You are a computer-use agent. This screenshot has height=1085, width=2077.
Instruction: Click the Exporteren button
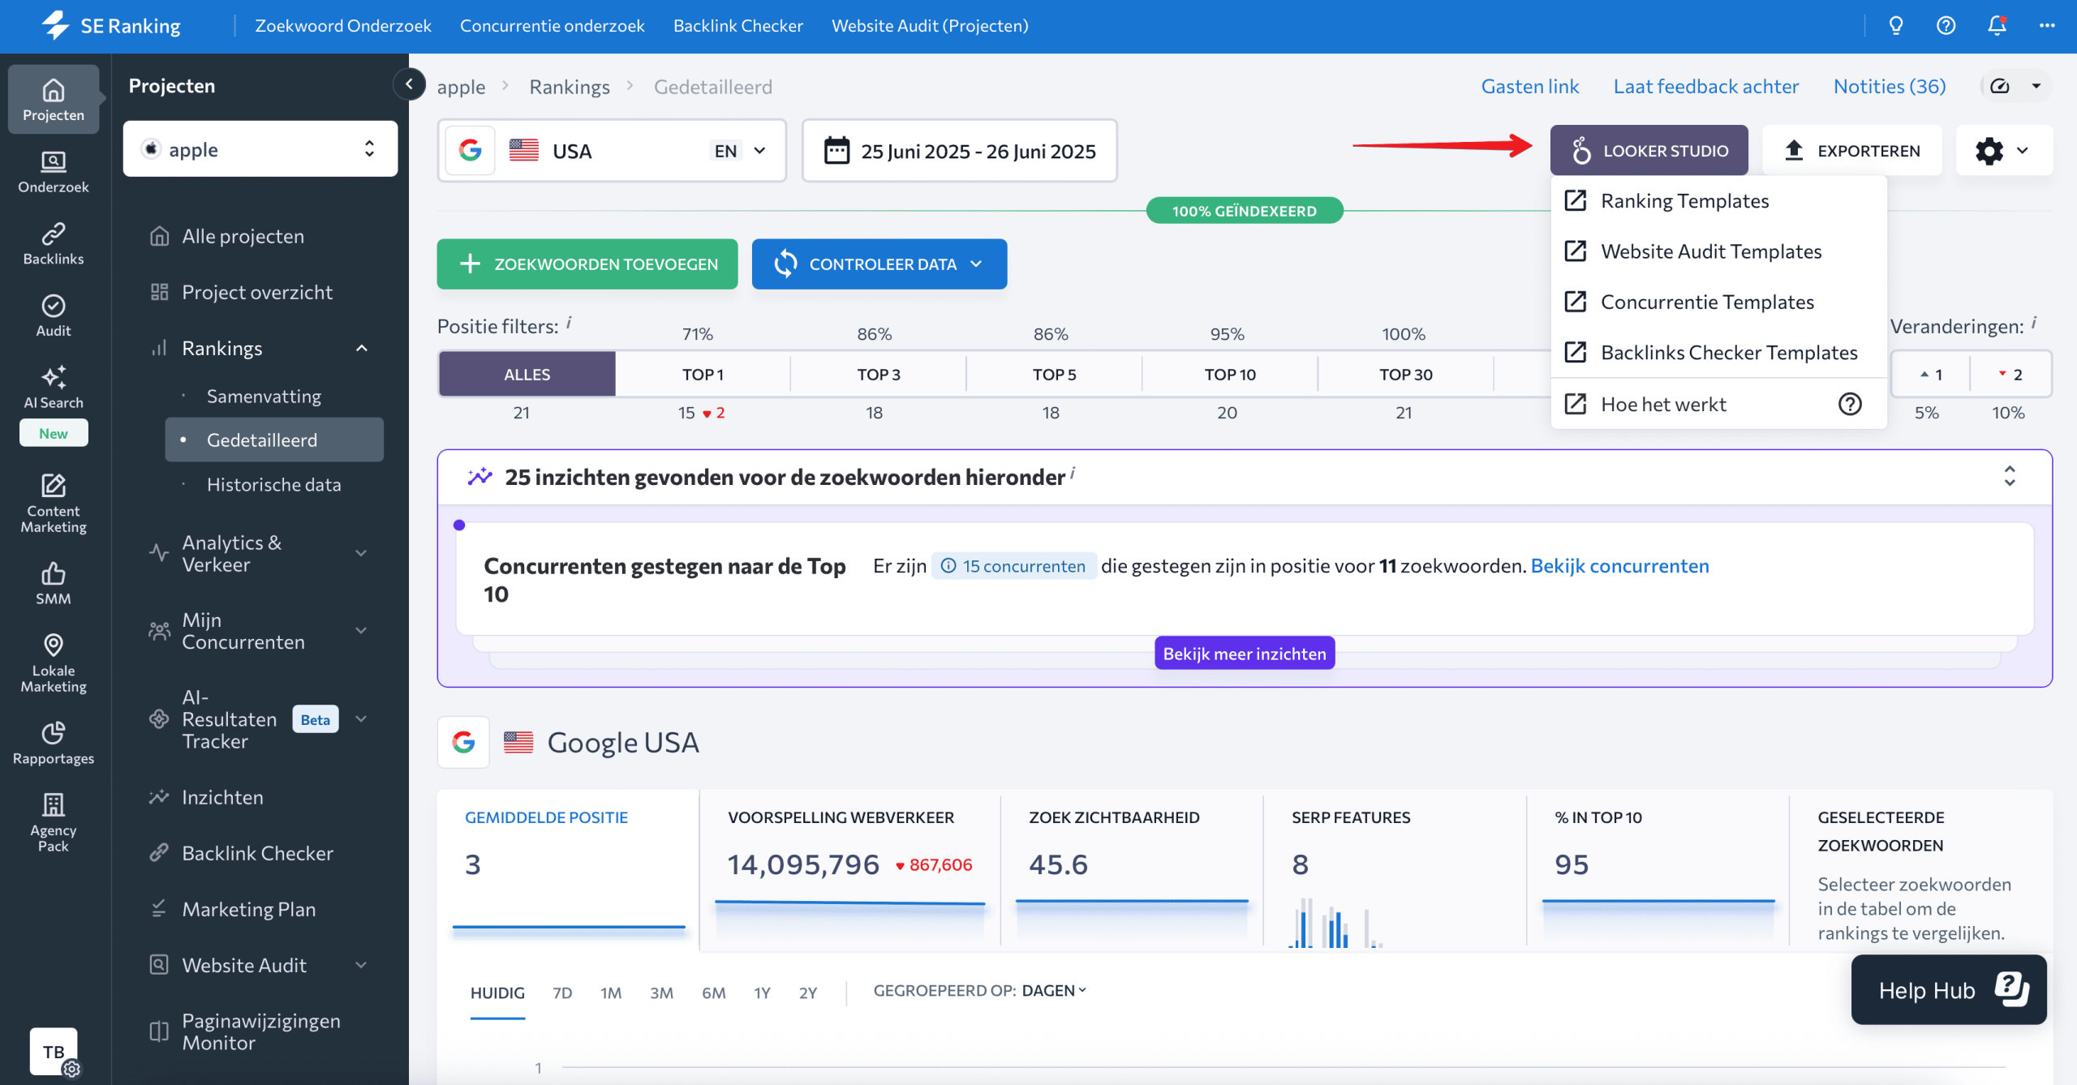click(x=1852, y=151)
